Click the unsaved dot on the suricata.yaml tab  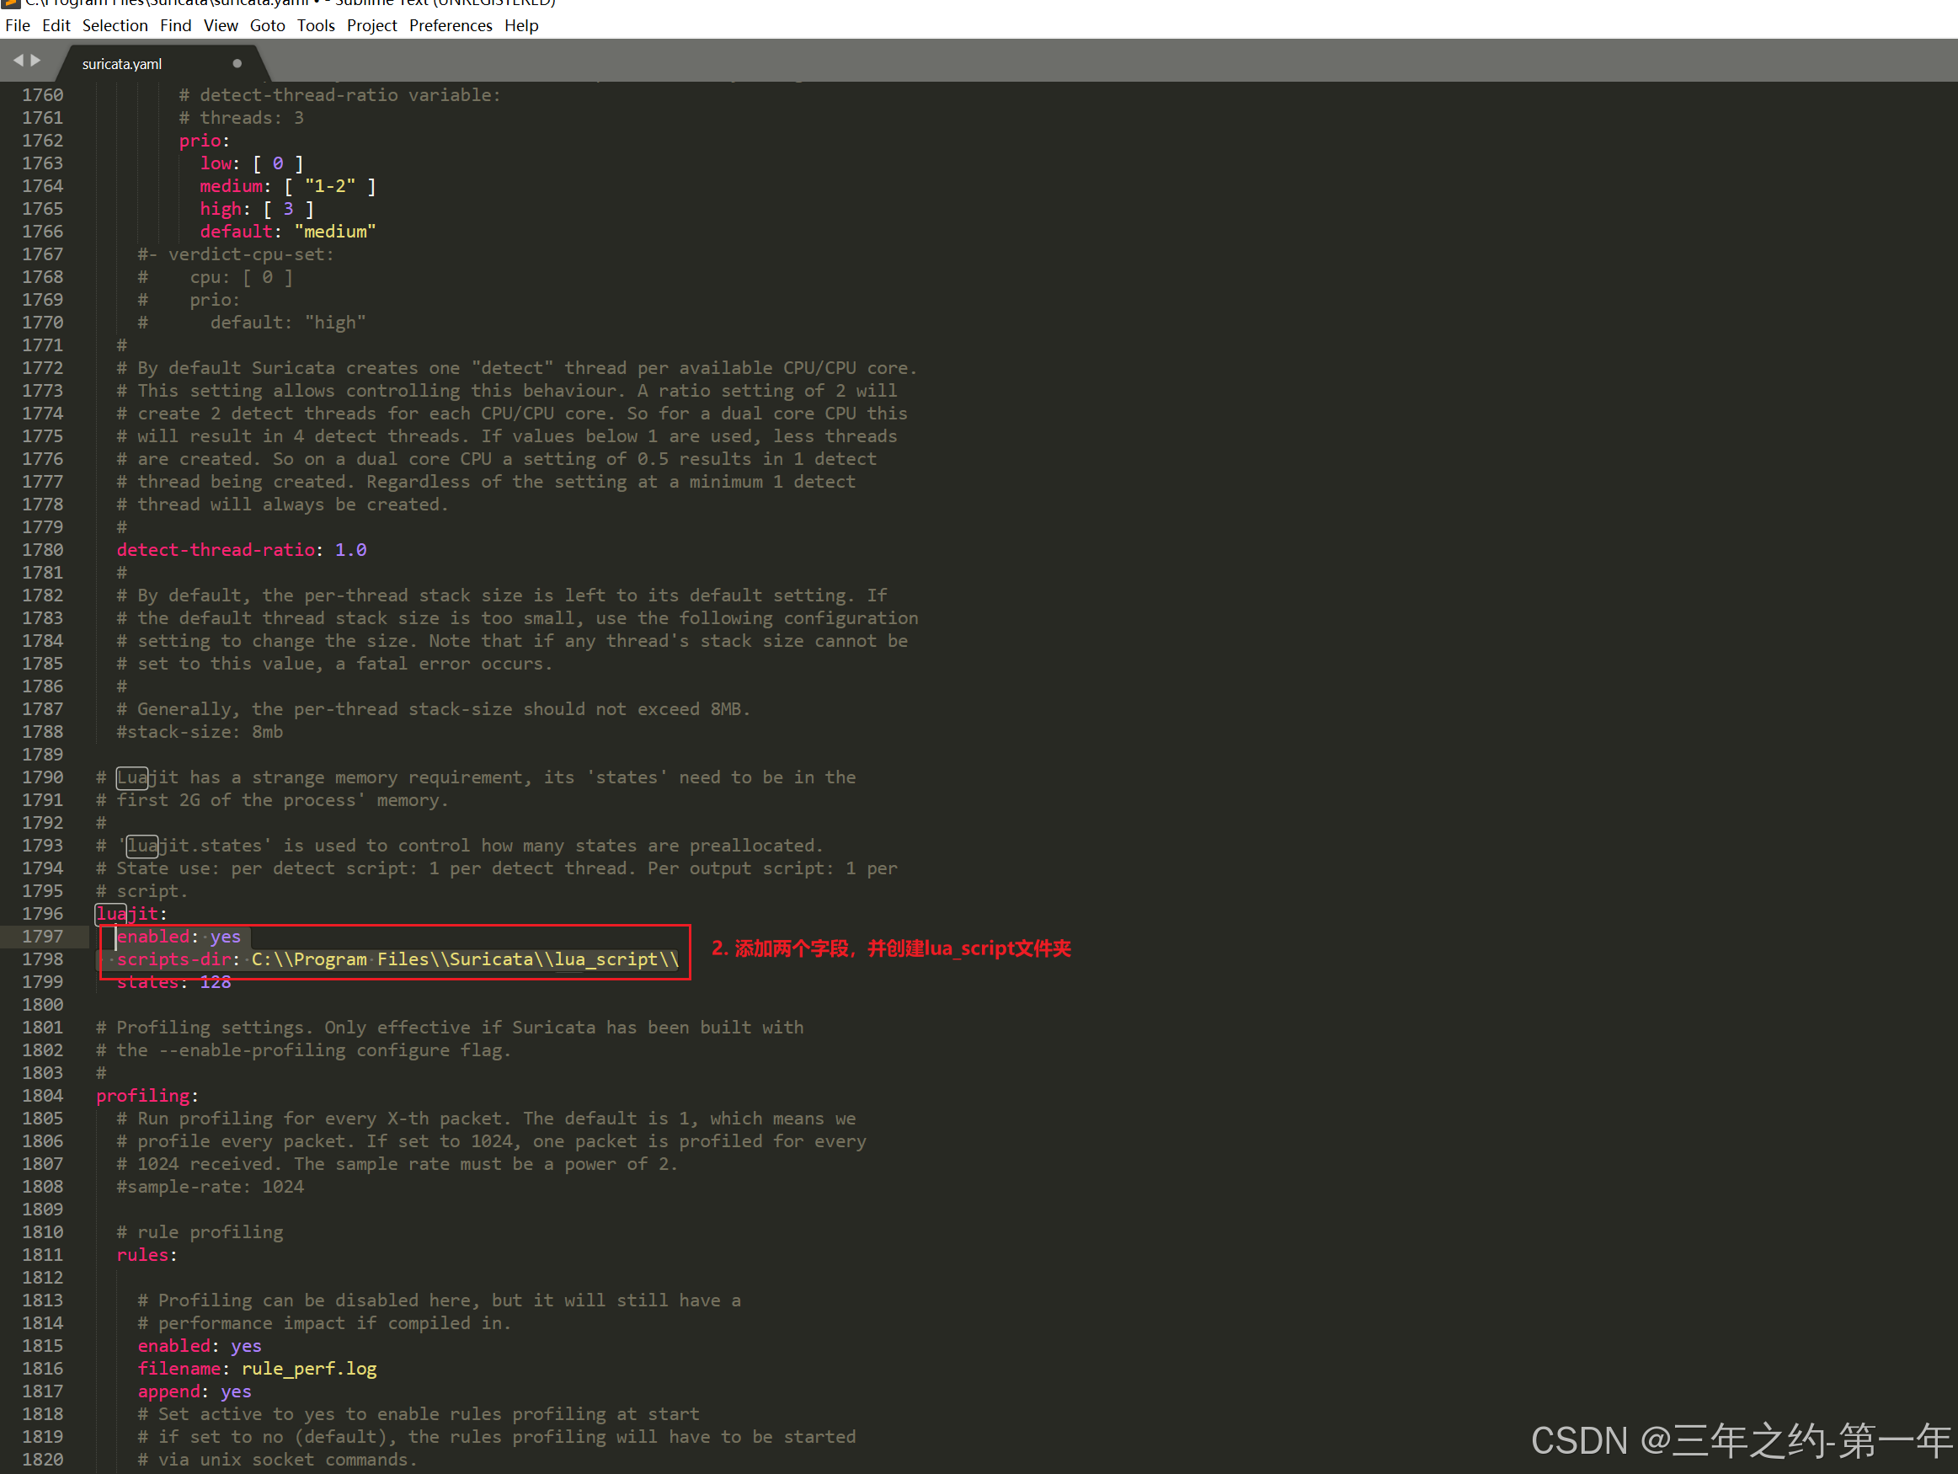(x=237, y=64)
